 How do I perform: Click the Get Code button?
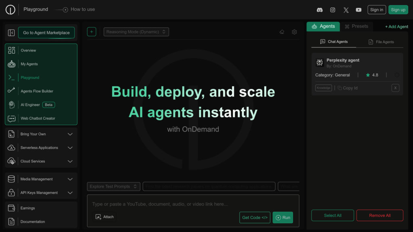point(255,217)
